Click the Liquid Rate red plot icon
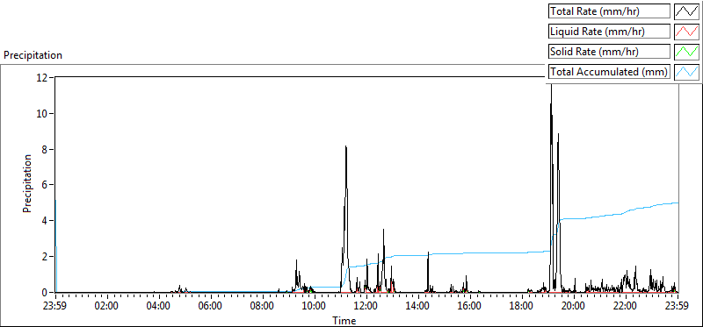Viewport: 703px width, 327px height. tap(687, 32)
